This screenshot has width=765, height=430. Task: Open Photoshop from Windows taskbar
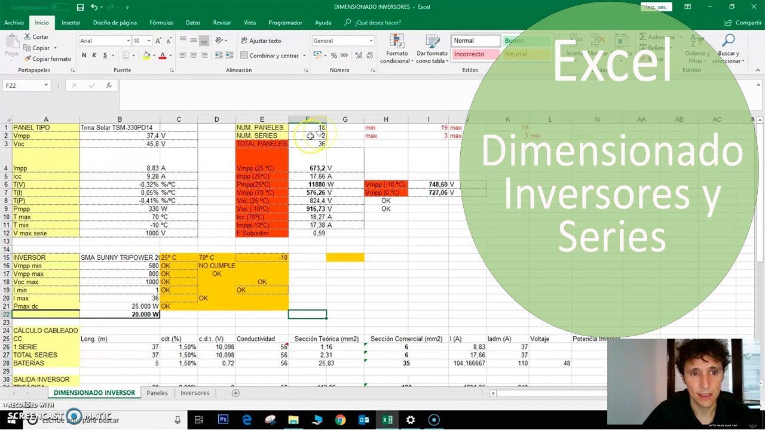(x=223, y=420)
